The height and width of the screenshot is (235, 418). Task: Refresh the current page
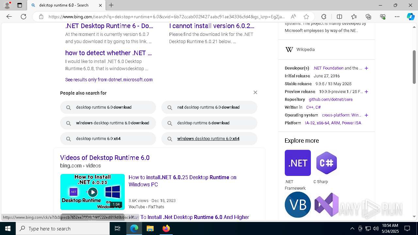point(24,17)
